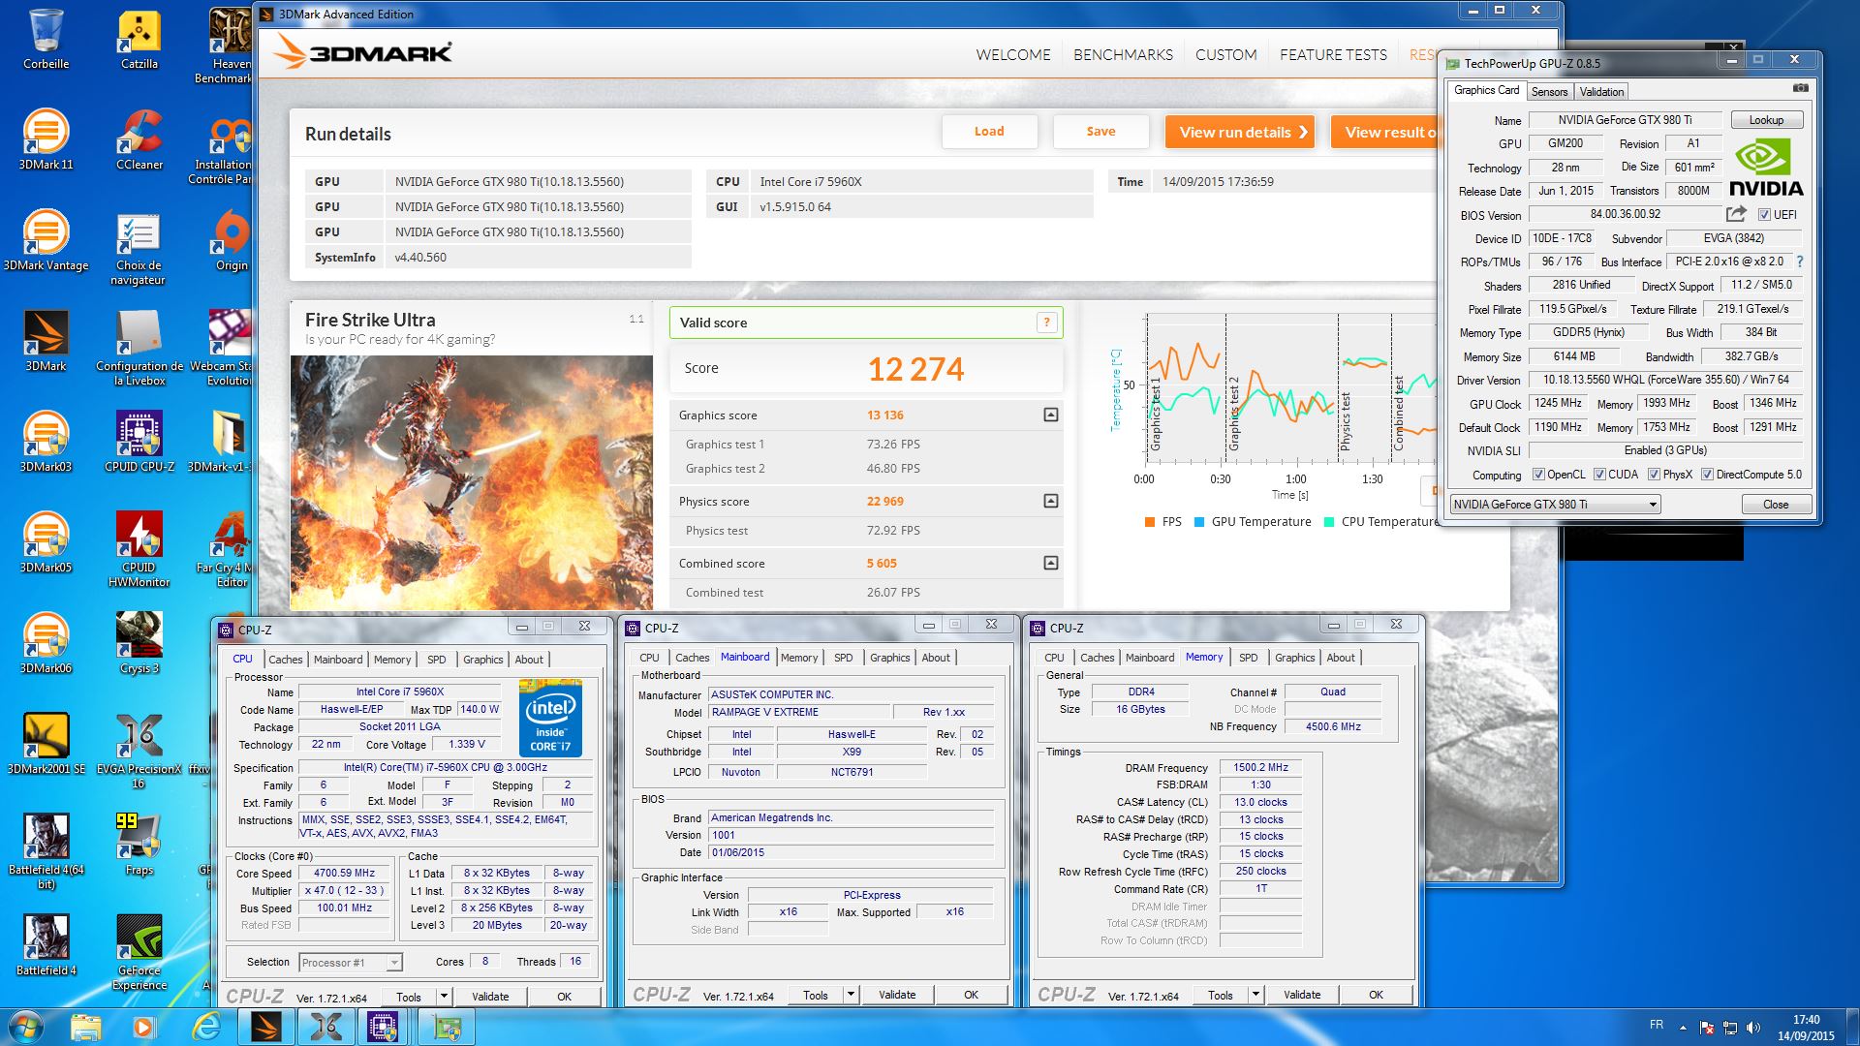Click Valid score help question mark

1046,323
